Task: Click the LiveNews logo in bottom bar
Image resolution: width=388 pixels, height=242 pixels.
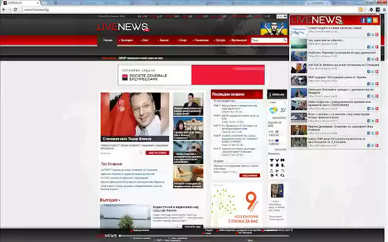Action: point(107,235)
